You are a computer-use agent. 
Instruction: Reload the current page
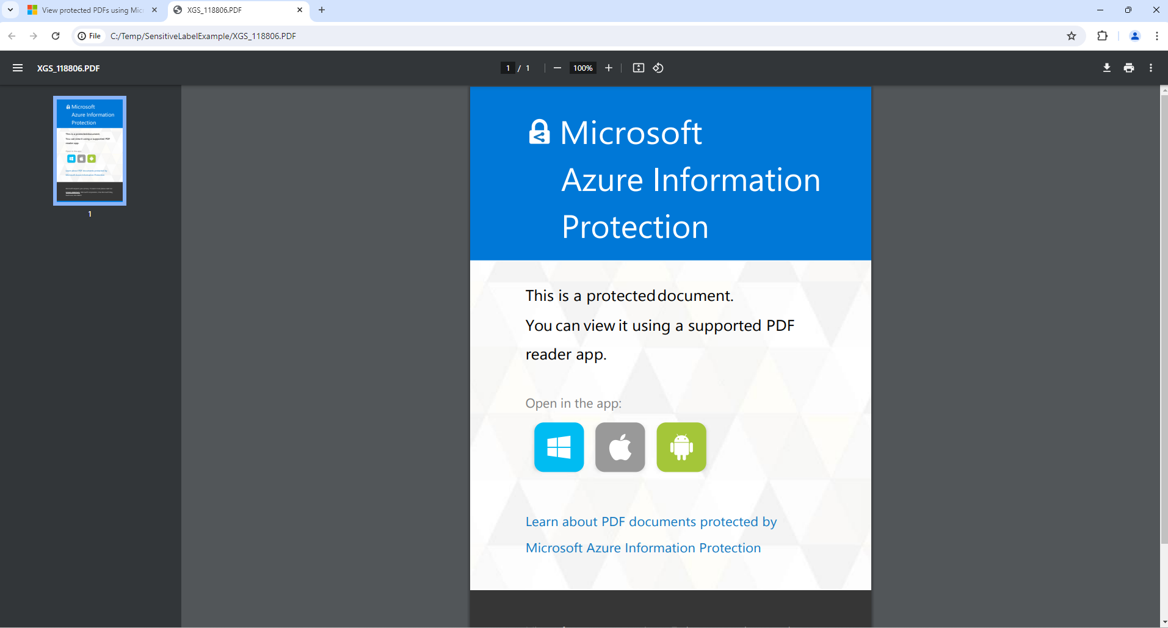(x=56, y=36)
